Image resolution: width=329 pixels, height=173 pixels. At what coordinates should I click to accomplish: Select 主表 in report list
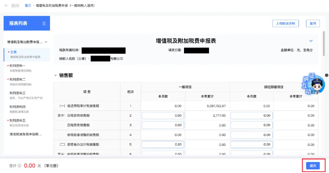(x=27, y=54)
